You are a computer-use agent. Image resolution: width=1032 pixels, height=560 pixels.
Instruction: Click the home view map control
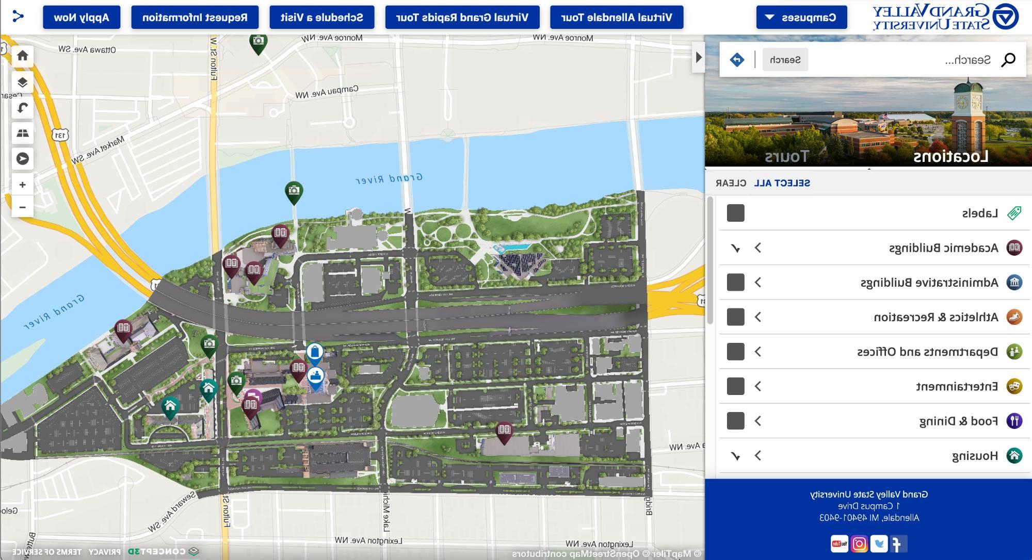pos(22,56)
